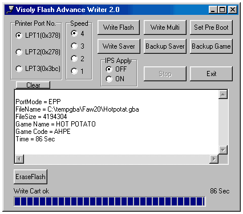
Task: Click the write progress bar
Action: point(110,201)
